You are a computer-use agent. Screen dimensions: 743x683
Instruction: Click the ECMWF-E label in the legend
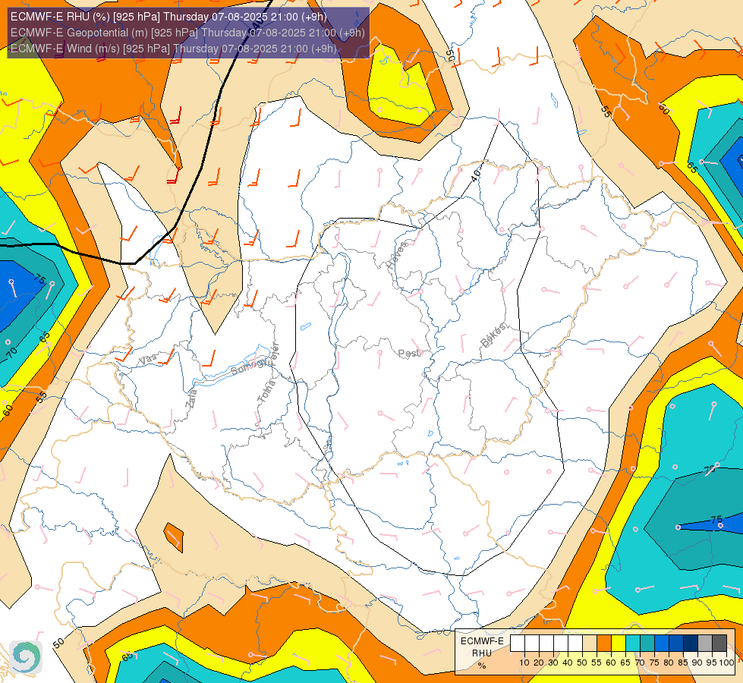click(x=482, y=641)
